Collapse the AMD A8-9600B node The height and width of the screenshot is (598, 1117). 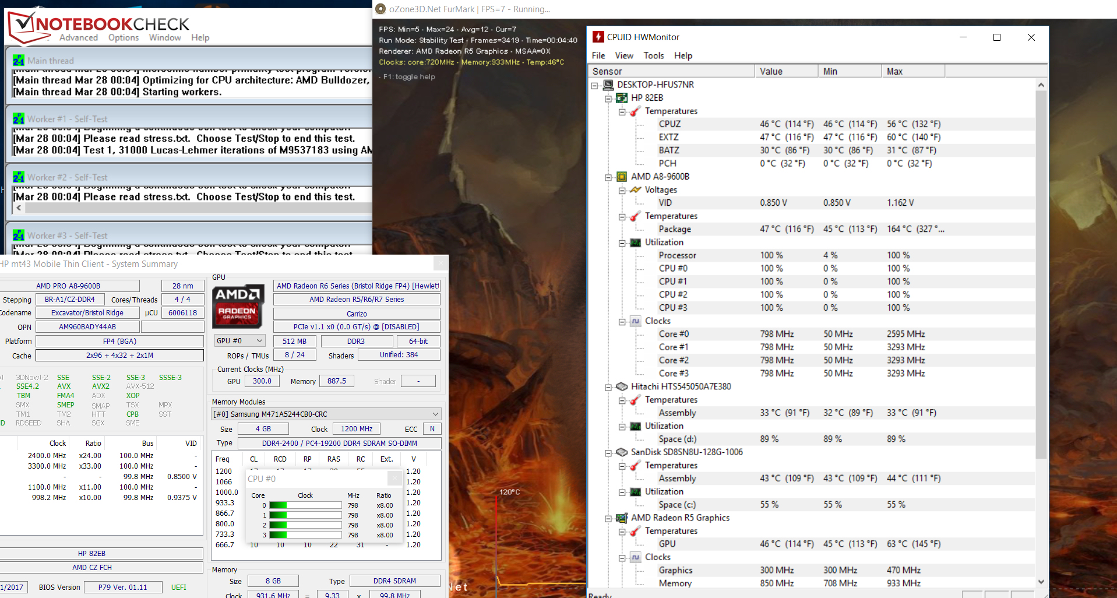(x=608, y=177)
